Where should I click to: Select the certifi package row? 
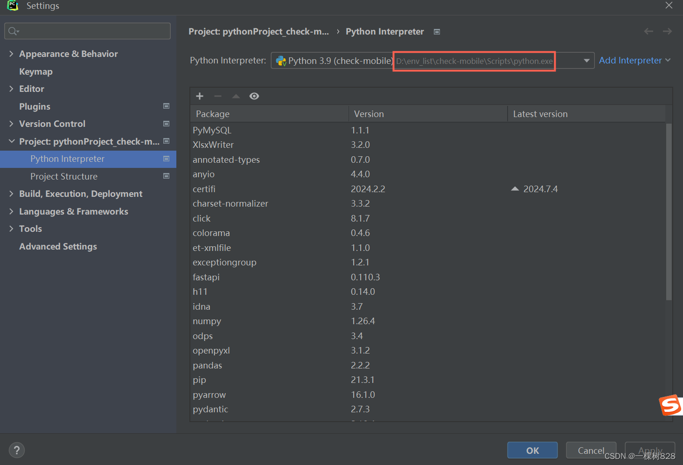point(428,189)
